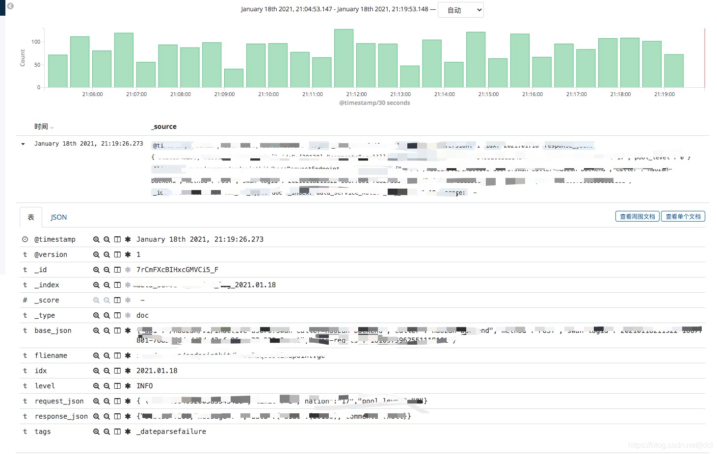
Task: Click the idx value 2021.01.18
Action: tap(157, 371)
